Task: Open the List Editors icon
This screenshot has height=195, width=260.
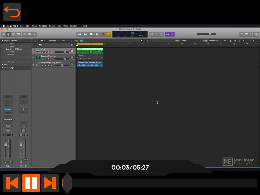Action: pos(242,34)
